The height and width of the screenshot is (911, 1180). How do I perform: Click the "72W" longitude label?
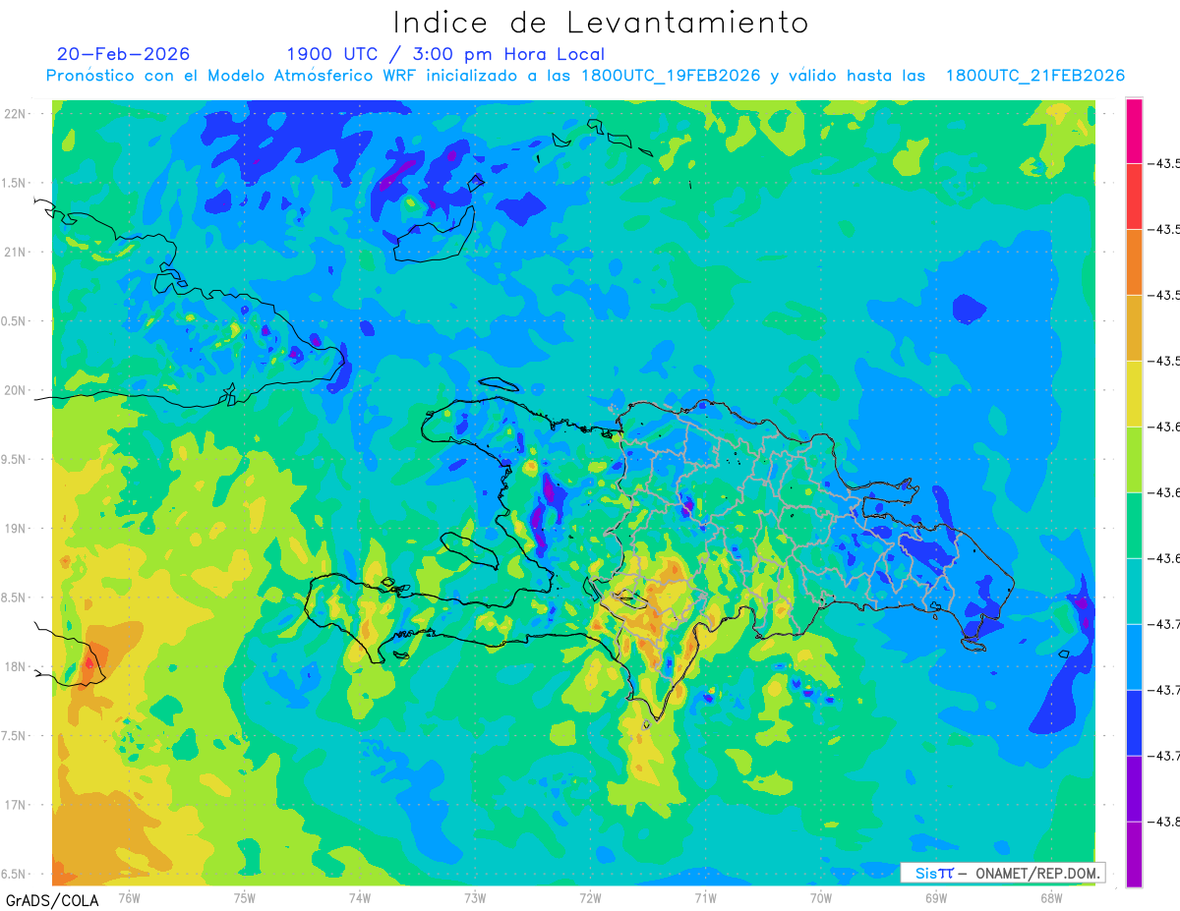(x=590, y=897)
